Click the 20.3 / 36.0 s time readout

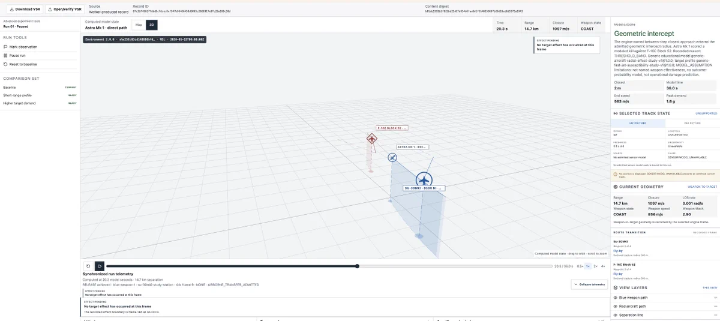[x=563, y=266]
